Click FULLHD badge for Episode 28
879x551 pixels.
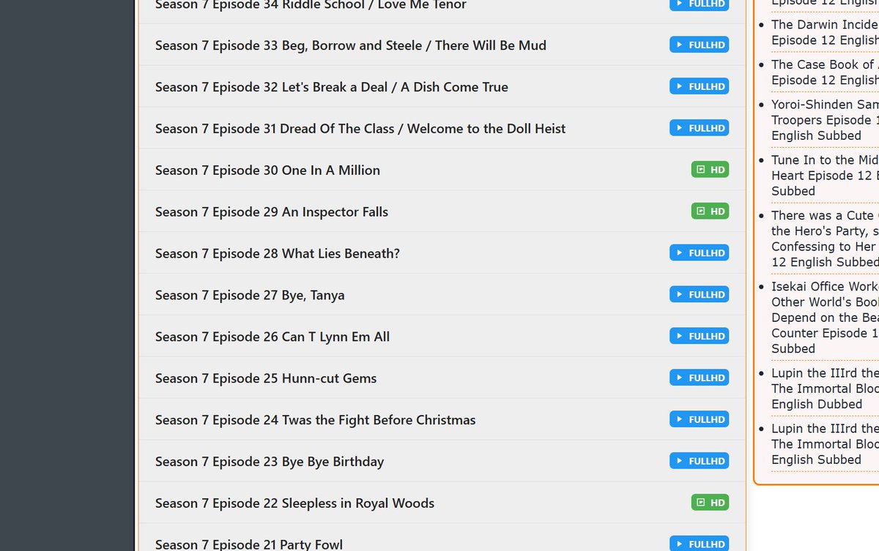click(x=700, y=253)
